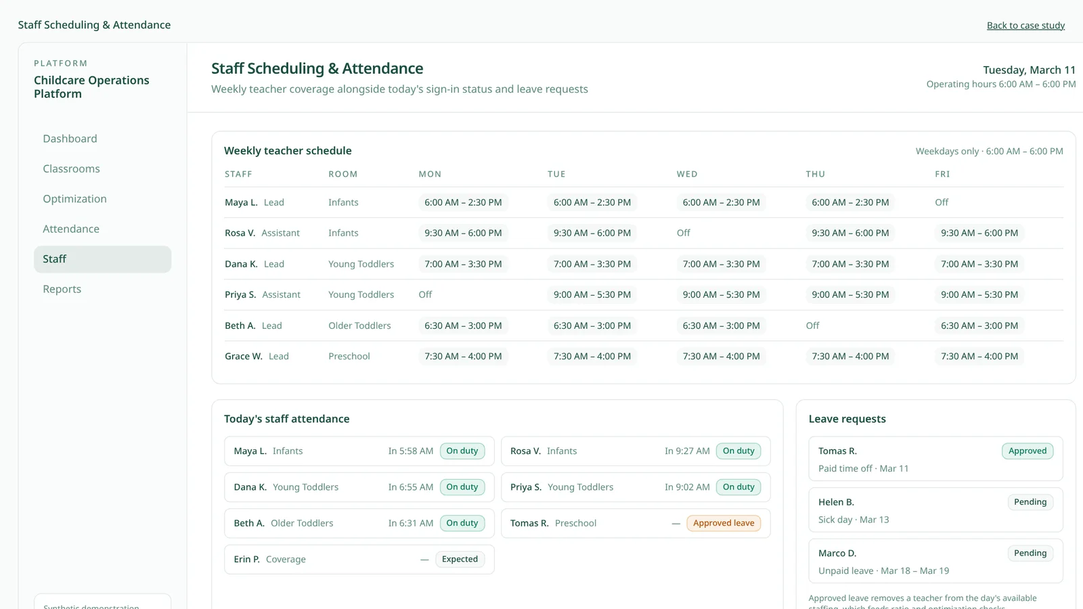Click Beth A.'s Thursday Off cell
The image size is (1083, 609).
[x=812, y=325]
